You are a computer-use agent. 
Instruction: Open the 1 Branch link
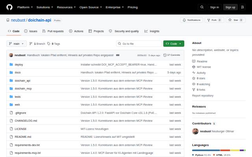point(37,44)
